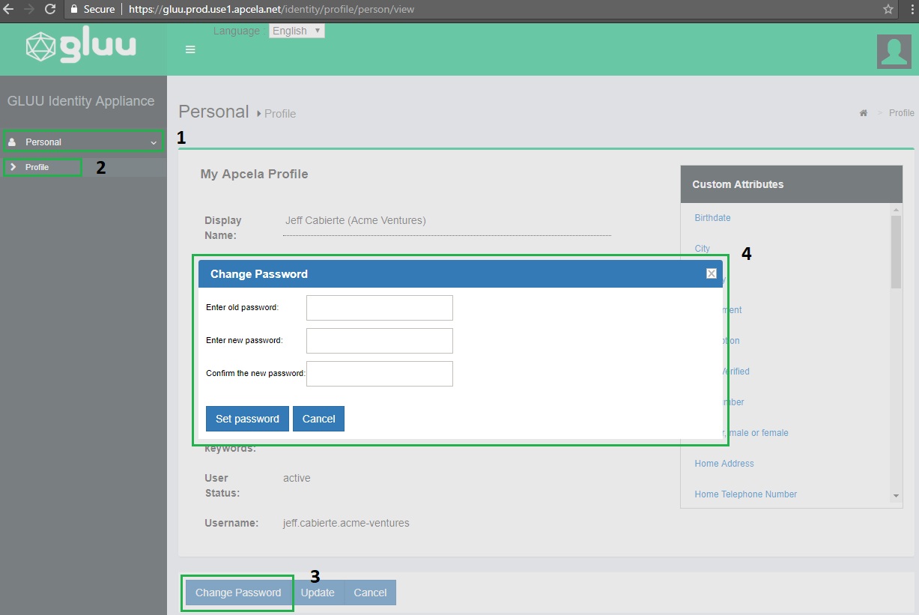The width and height of the screenshot is (919, 615).
Task: Close the Change Password dialog with X
Action: pos(712,273)
